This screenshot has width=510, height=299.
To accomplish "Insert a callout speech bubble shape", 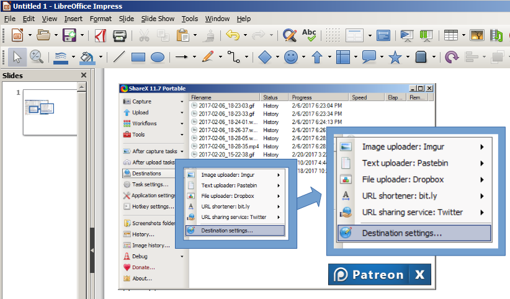I will pyautogui.click(x=369, y=57).
